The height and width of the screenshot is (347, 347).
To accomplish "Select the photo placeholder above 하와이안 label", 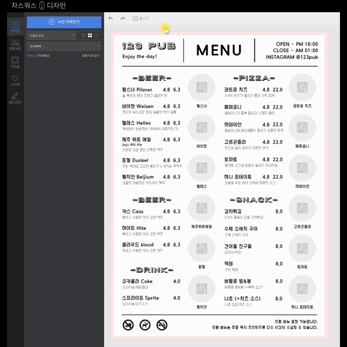I will coord(302,168).
